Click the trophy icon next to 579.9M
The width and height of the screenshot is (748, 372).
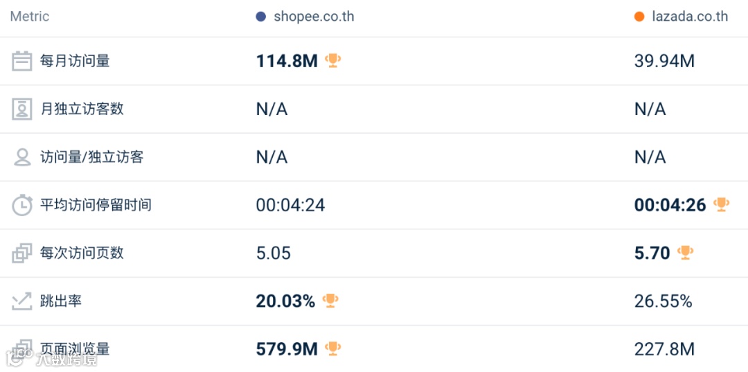pos(333,348)
